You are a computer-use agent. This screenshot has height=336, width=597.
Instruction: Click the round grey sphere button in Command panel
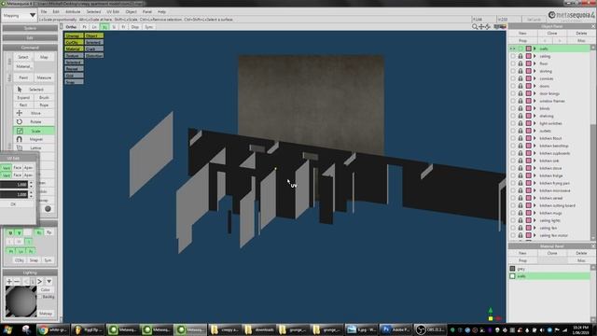point(48,209)
